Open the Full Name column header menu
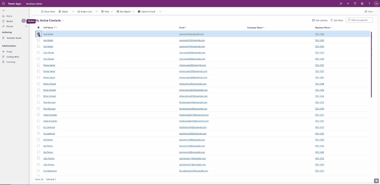 (x=50, y=27)
